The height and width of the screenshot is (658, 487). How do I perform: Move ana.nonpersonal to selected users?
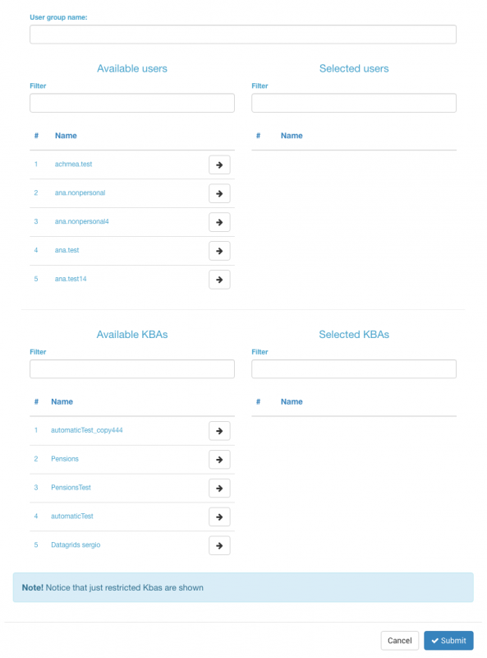pyautogui.click(x=219, y=193)
